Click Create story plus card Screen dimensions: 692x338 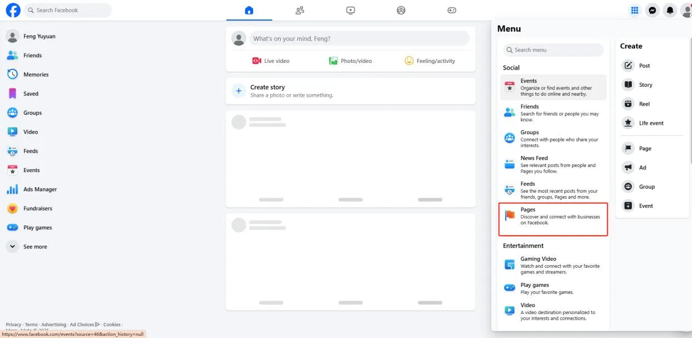click(350, 91)
